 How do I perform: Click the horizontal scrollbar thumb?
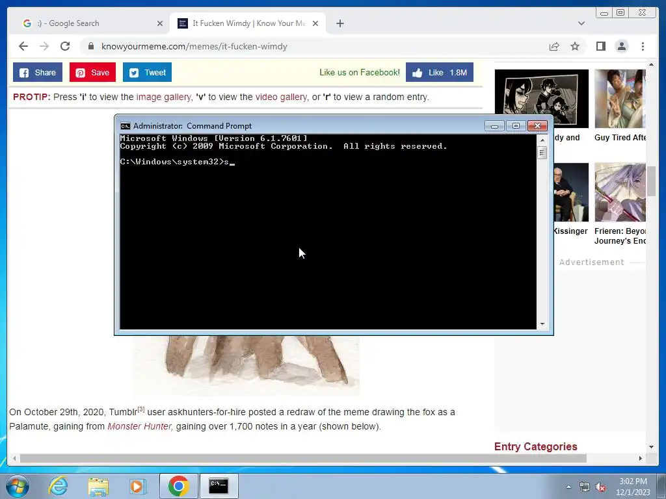coord(303,458)
